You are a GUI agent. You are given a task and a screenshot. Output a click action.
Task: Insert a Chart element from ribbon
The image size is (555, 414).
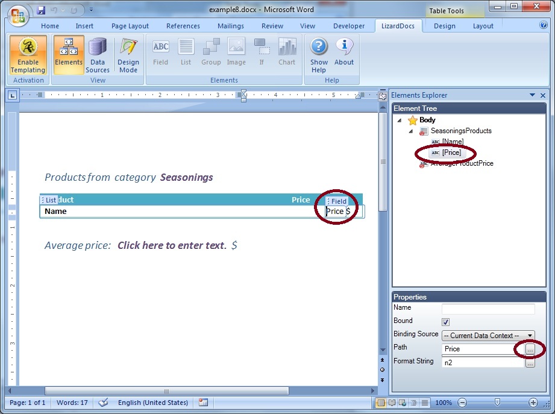[287, 52]
